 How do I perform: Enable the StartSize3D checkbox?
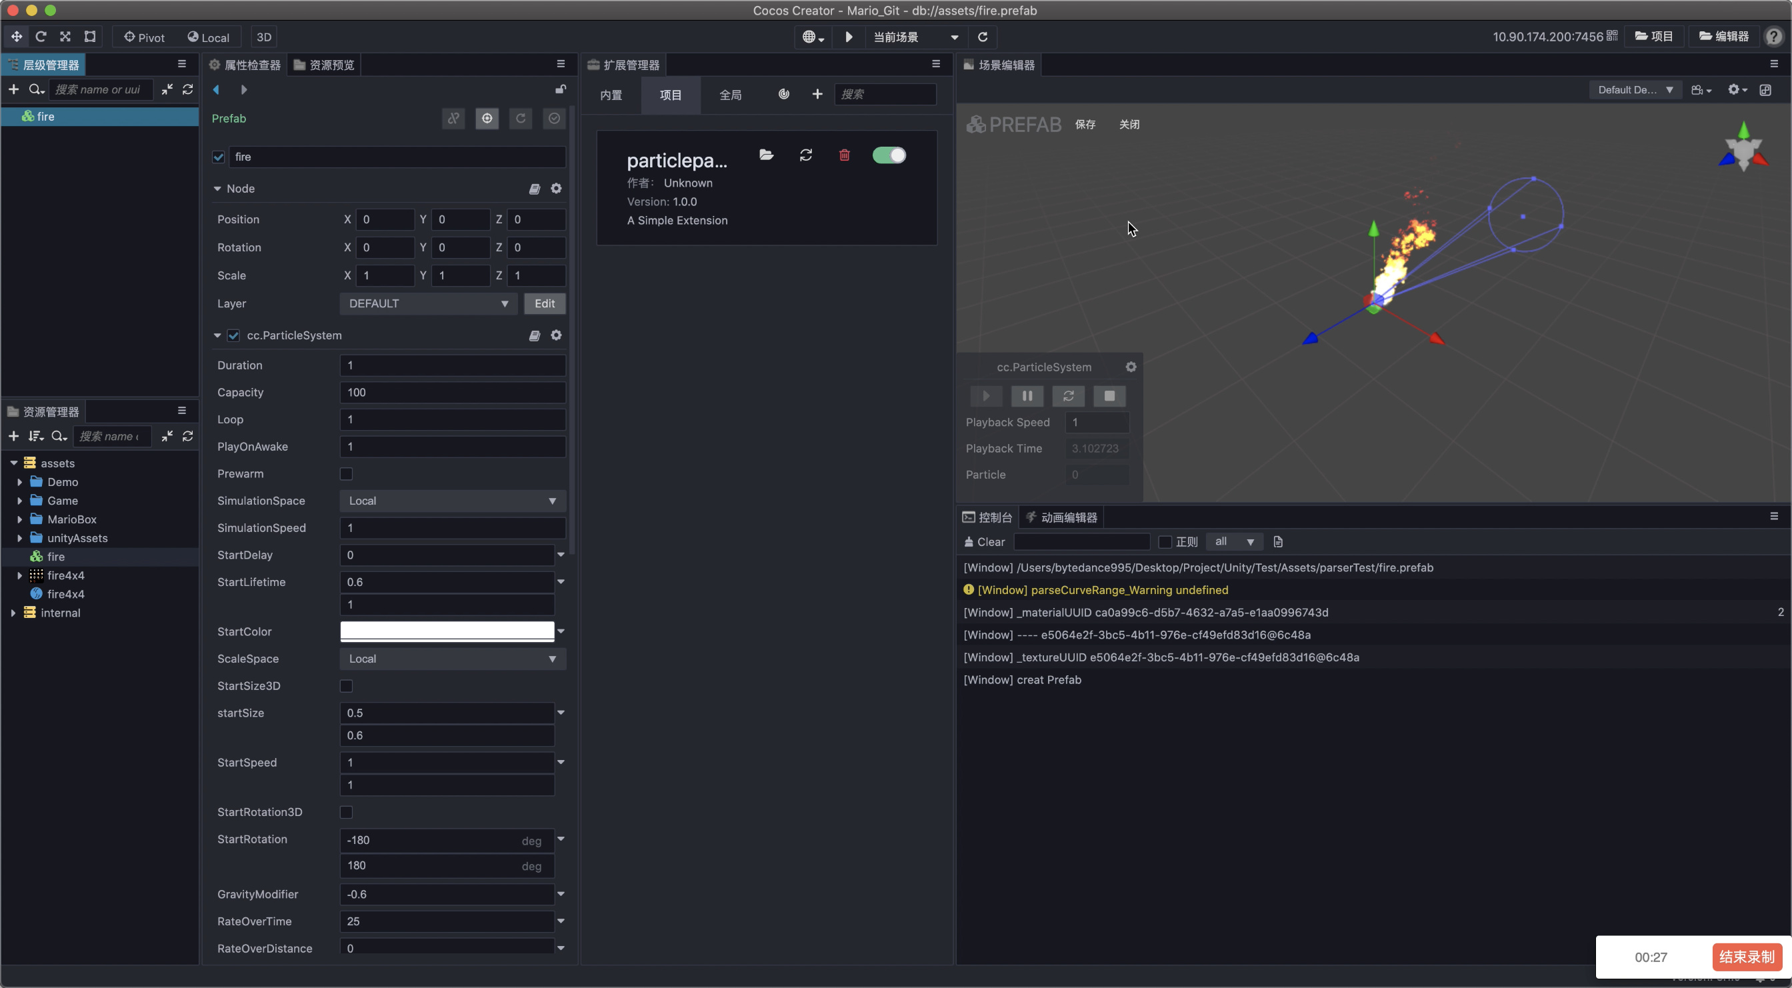coord(346,686)
